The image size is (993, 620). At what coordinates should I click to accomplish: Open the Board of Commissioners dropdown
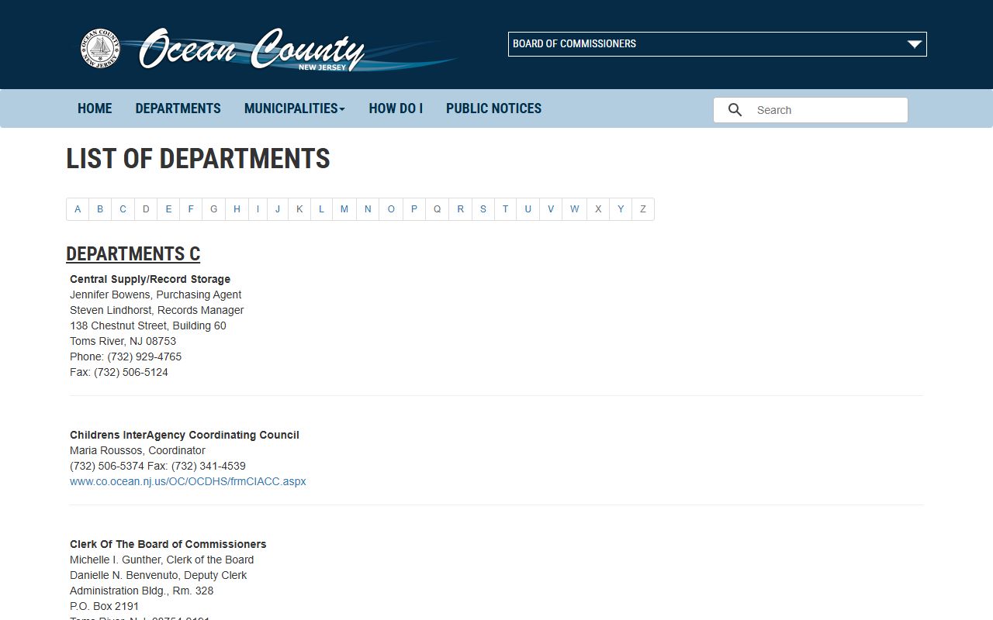718,44
